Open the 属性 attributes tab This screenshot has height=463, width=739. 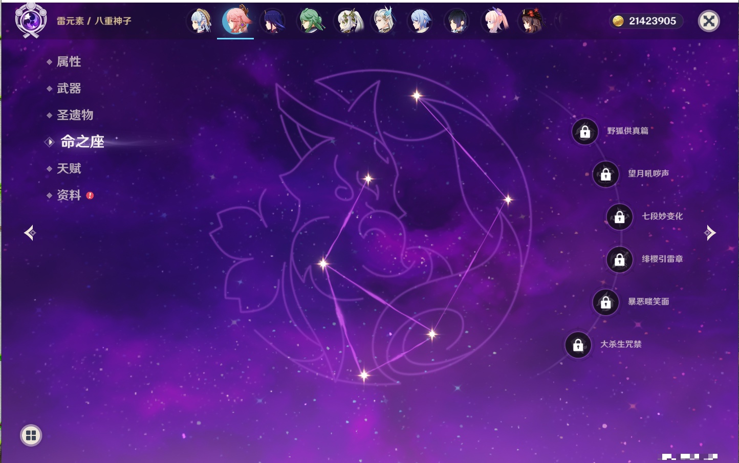tap(69, 62)
